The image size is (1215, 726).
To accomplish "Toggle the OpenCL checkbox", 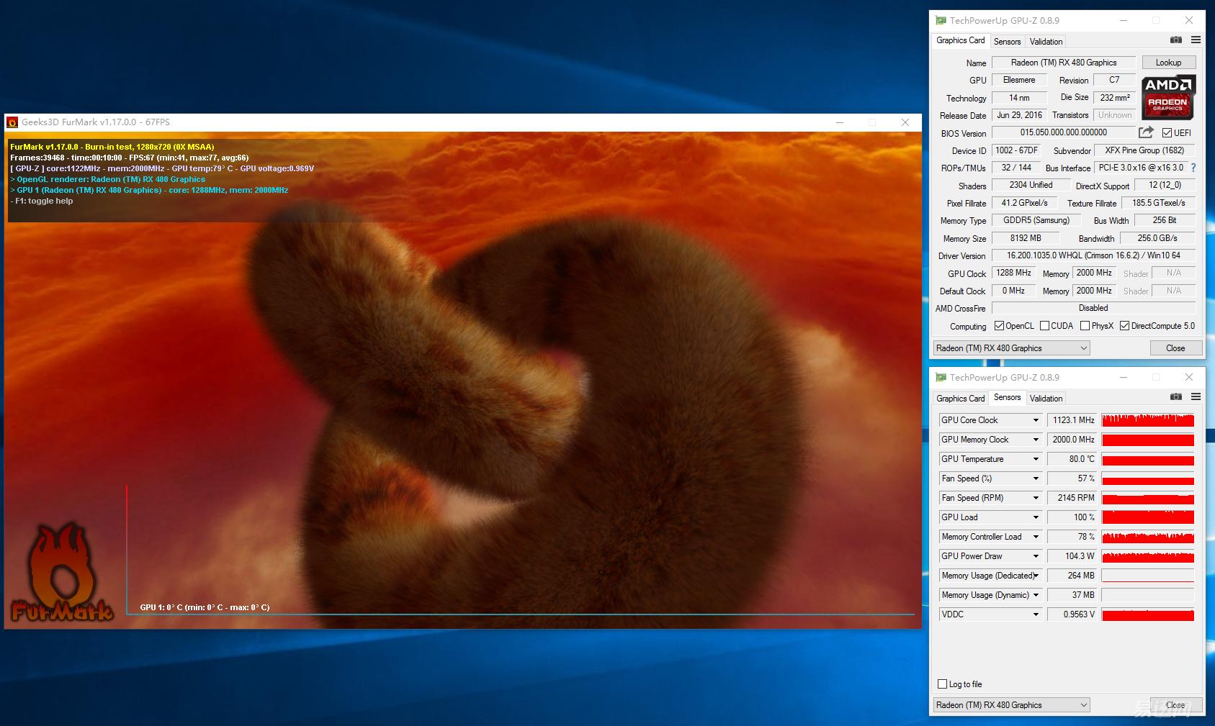I will tap(999, 326).
